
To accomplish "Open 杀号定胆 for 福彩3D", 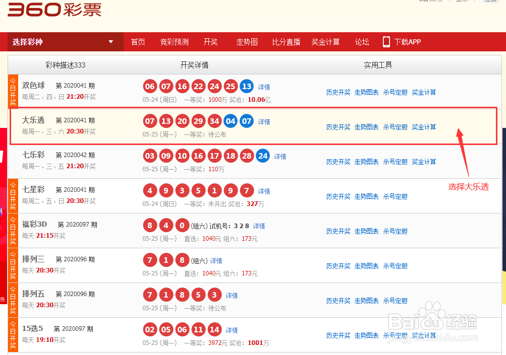I will (396, 231).
